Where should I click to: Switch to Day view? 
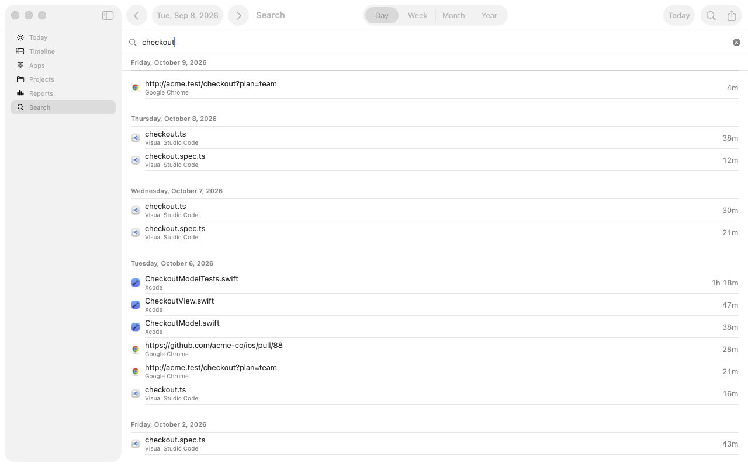click(x=382, y=16)
